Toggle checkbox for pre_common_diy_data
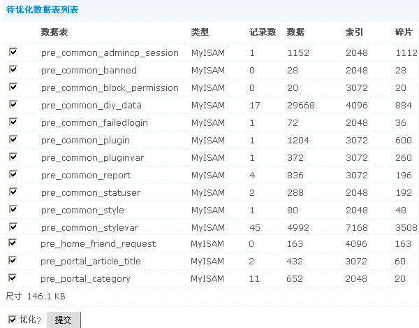This screenshot has width=419, height=328. [x=13, y=104]
